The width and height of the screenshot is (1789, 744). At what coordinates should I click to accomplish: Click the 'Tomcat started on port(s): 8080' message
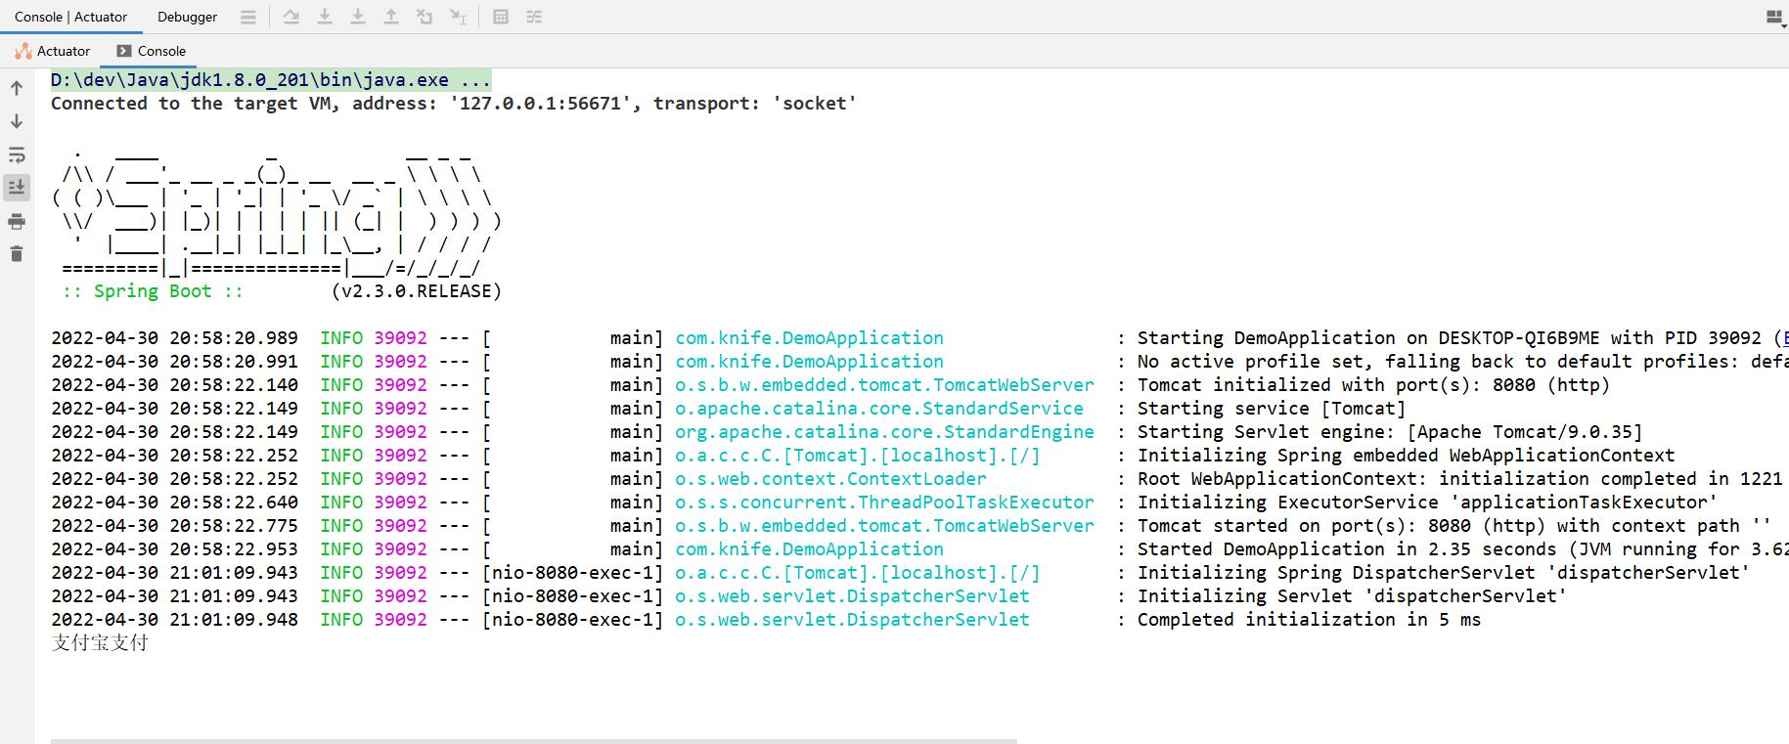1454,526
